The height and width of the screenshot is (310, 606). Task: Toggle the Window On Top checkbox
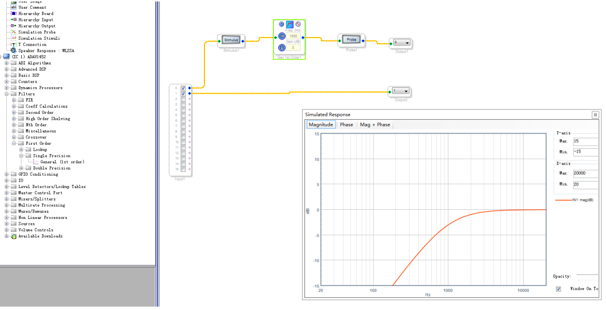point(559,289)
